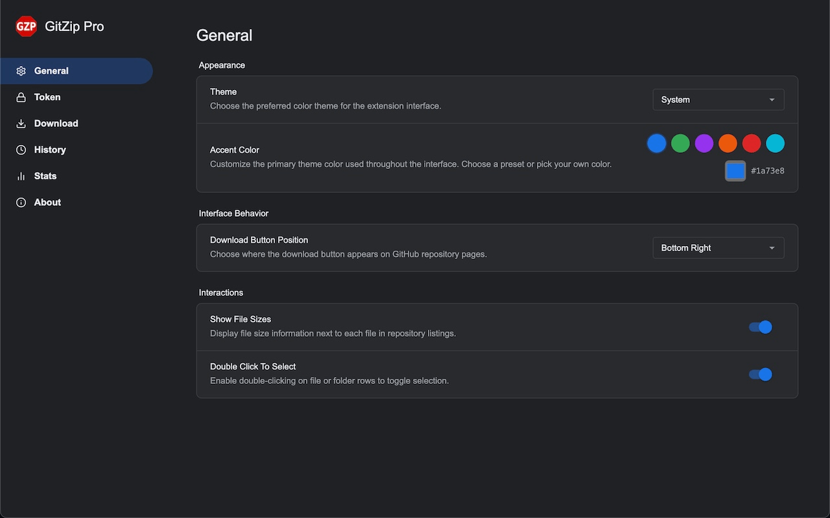Click the download arrow icon in the sidebar
The width and height of the screenshot is (830, 518).
[x=21, y=124]
